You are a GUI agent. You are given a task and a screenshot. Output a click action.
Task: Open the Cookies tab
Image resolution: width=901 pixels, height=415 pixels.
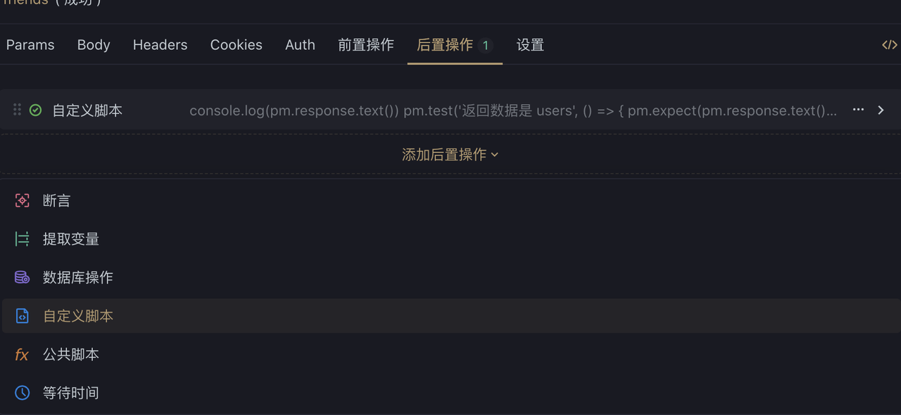coord(236,45)
